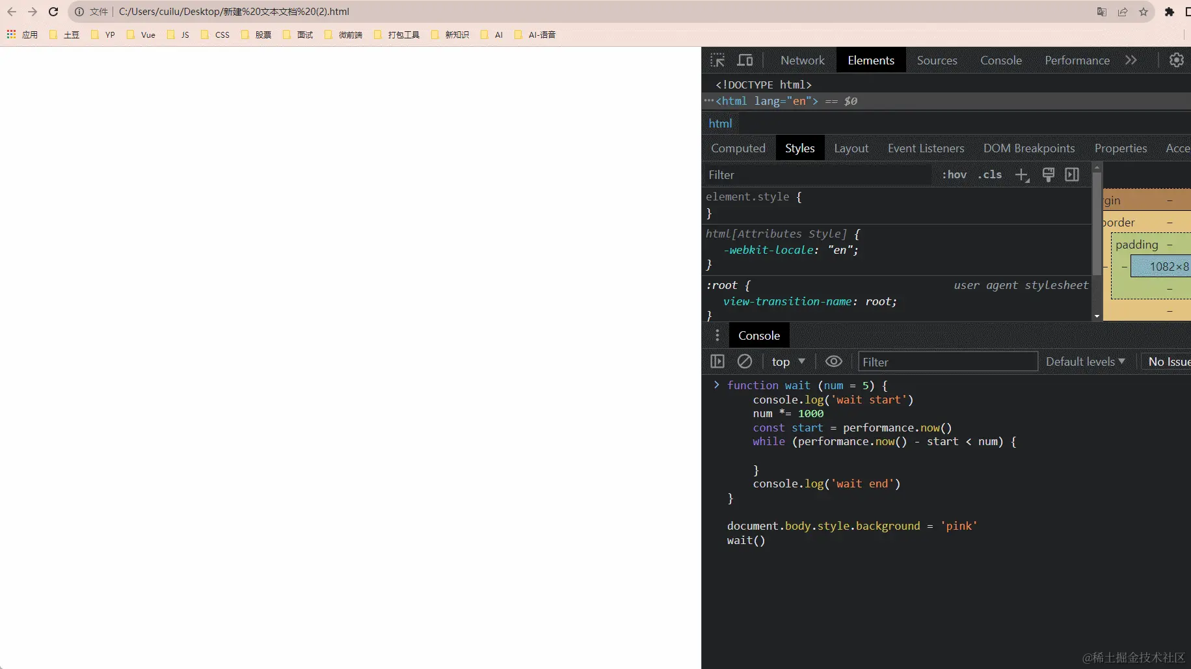
Task: Open top JavaScript context dropdown
Action: tap(788, 361)
